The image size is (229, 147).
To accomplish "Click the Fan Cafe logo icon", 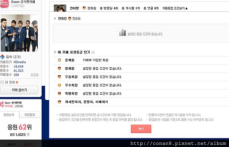I will [4, 4].
